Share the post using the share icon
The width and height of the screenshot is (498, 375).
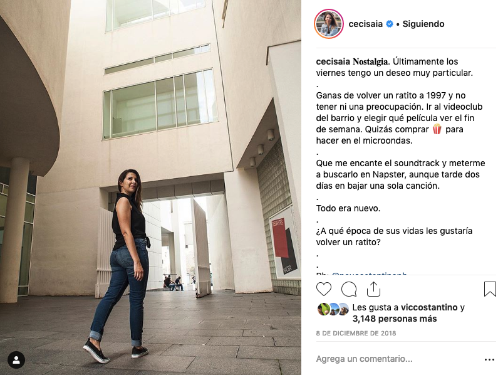click(x=373, y=289)
